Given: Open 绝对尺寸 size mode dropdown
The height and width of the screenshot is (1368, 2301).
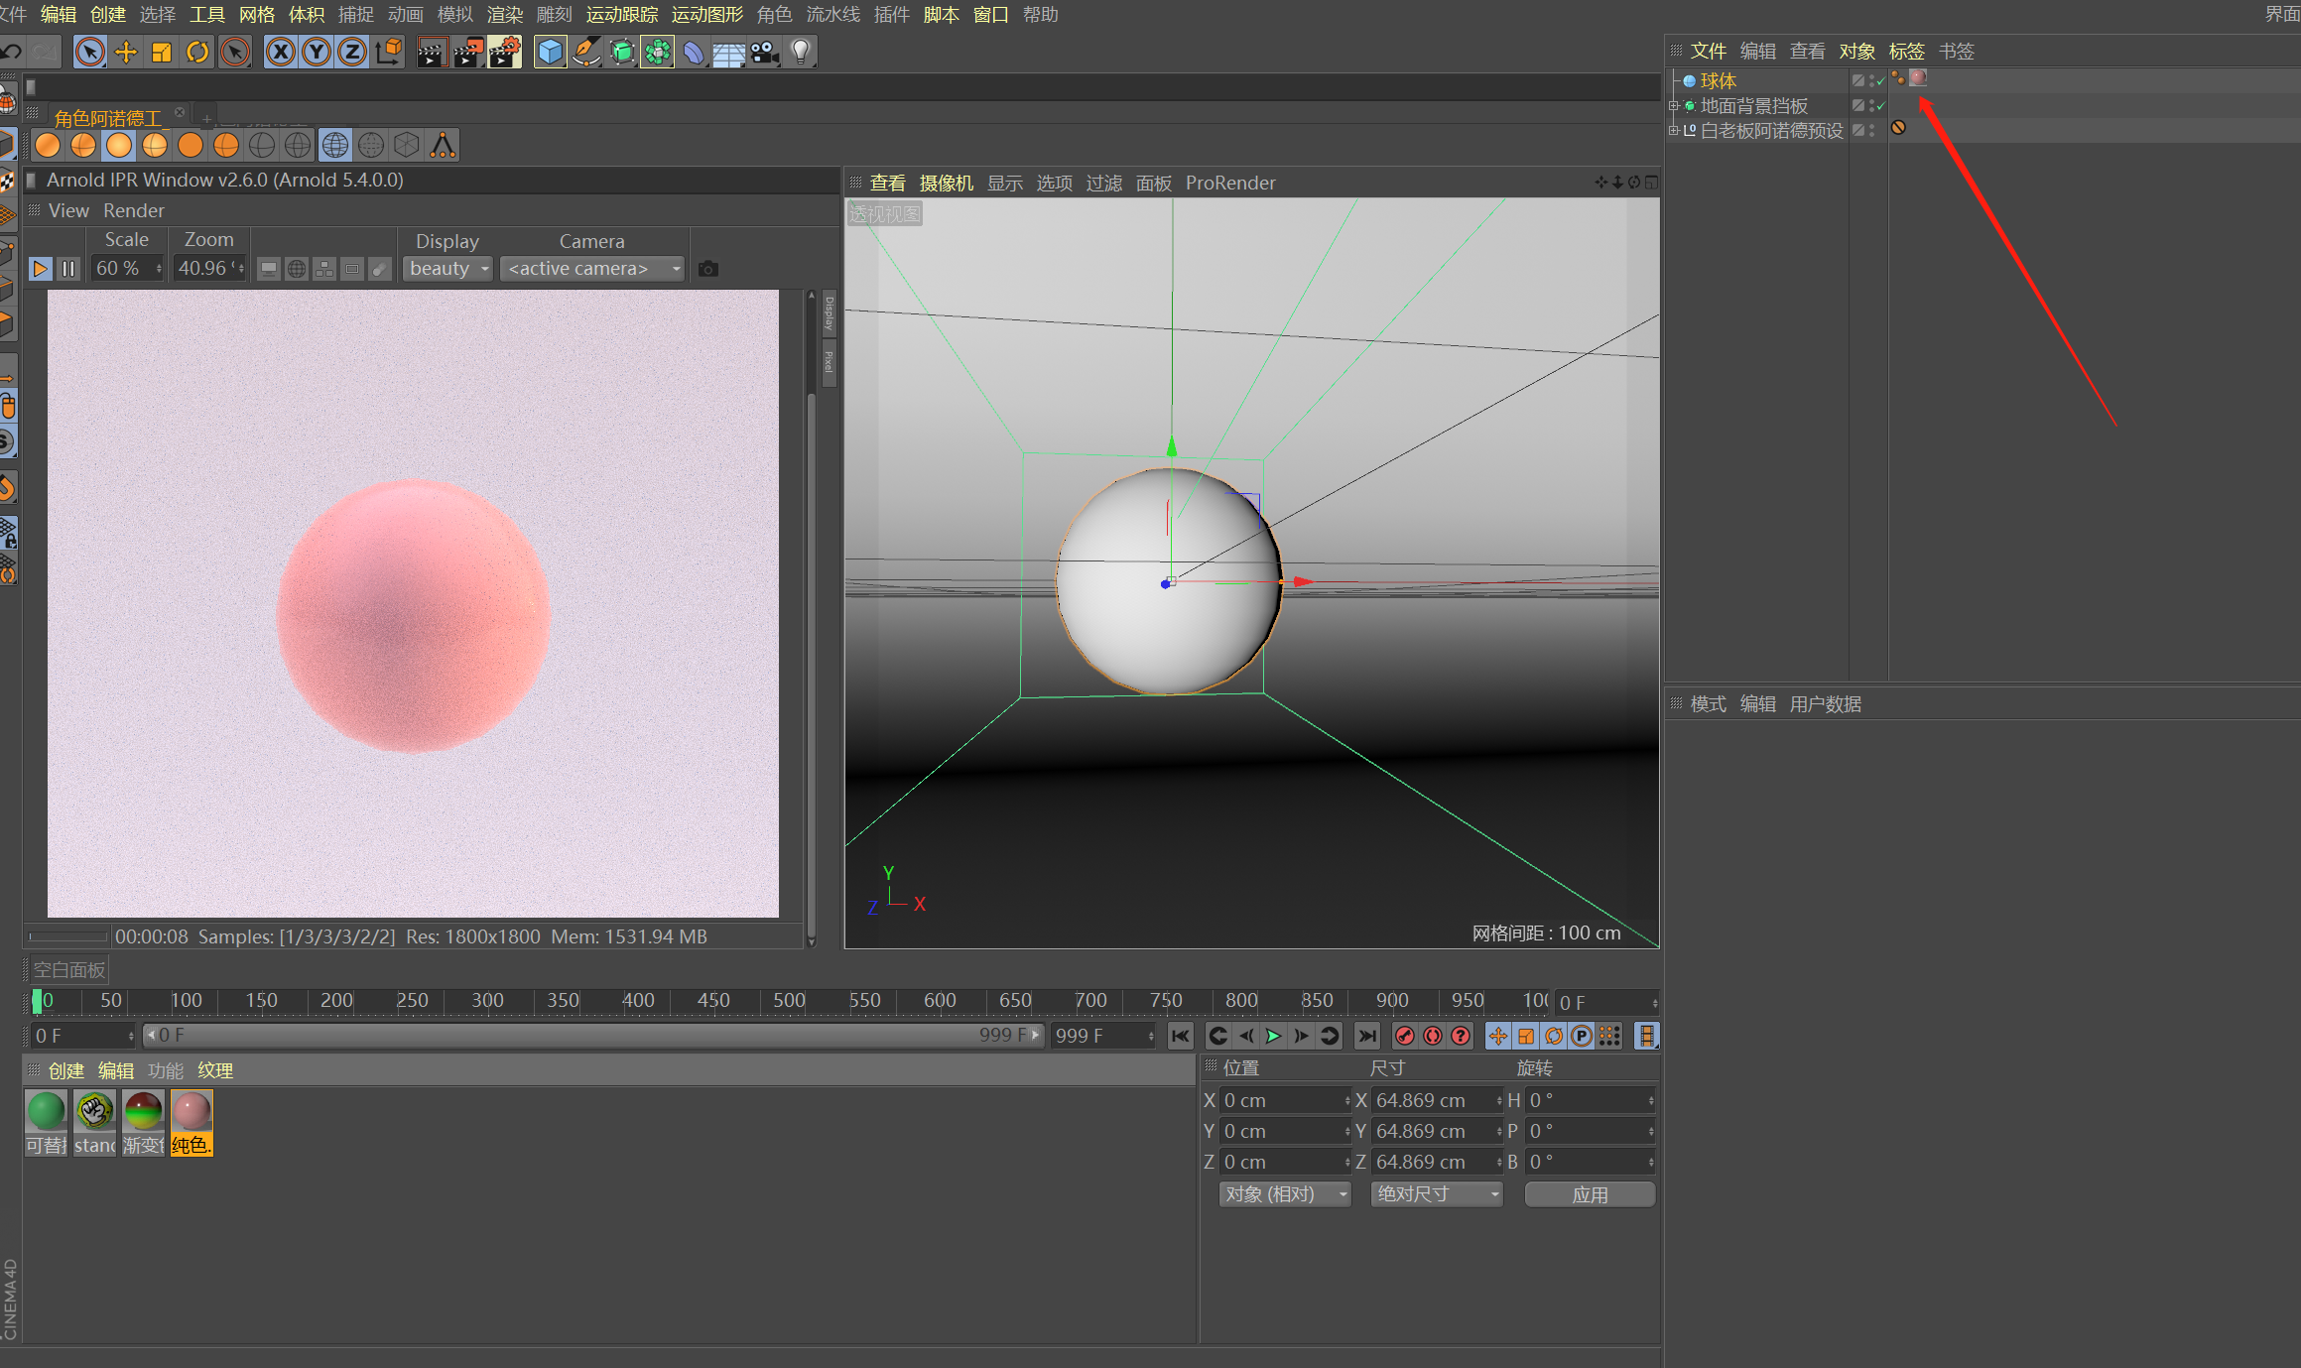Looking at the screenshot, I should (1437, 1194).
